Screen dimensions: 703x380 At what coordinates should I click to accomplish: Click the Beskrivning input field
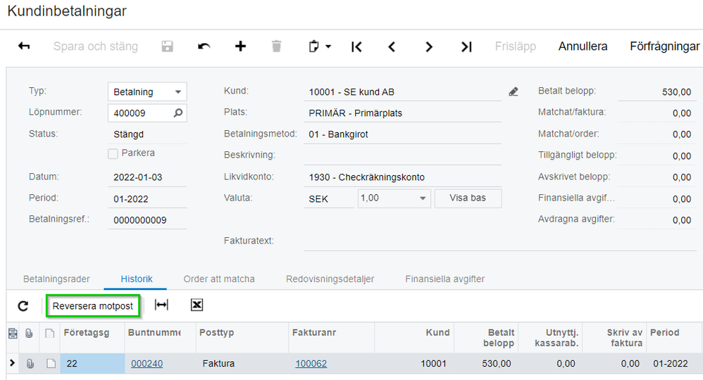[x=402, y=155]
